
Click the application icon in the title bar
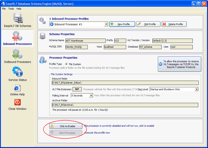click(x=3, y=4)
